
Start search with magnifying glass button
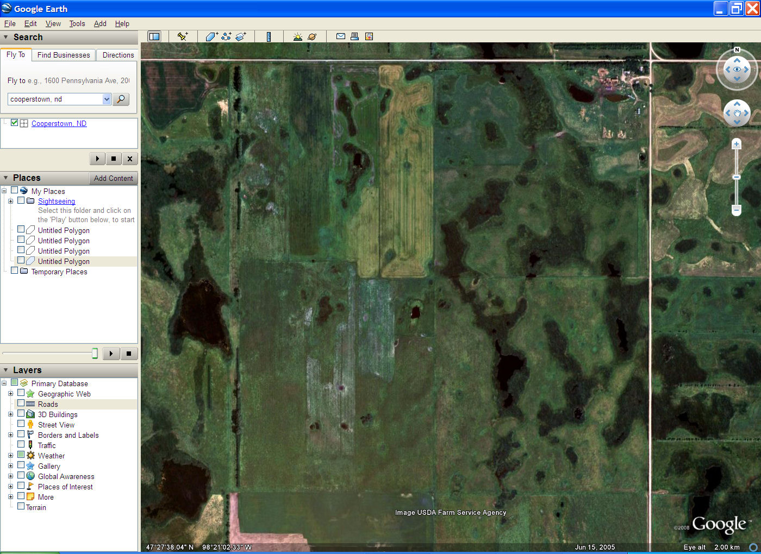point(121,99)
